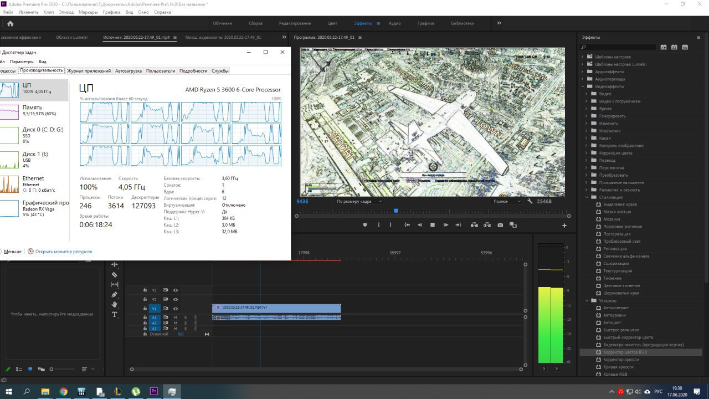Viewport: 709px width, 399px height.
Task: Toggle lock on track V1
Action: click(x=145, y=309)
